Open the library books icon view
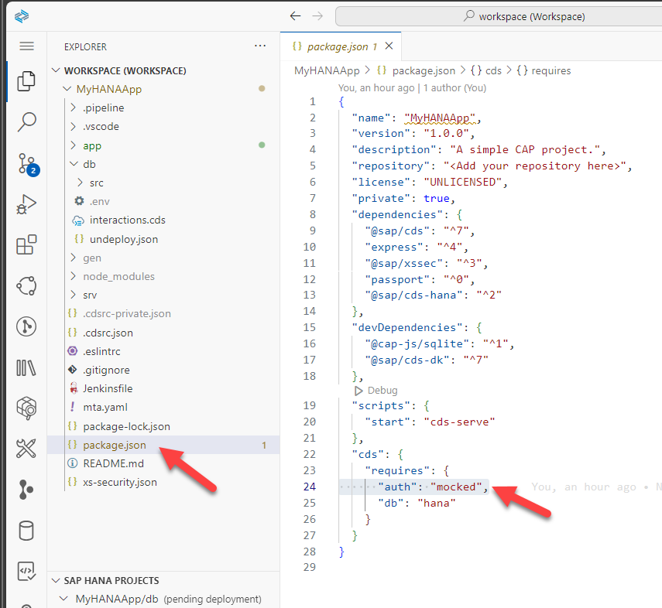The width and height of the screenshot is (662, 608). click(x=26, y=367)
